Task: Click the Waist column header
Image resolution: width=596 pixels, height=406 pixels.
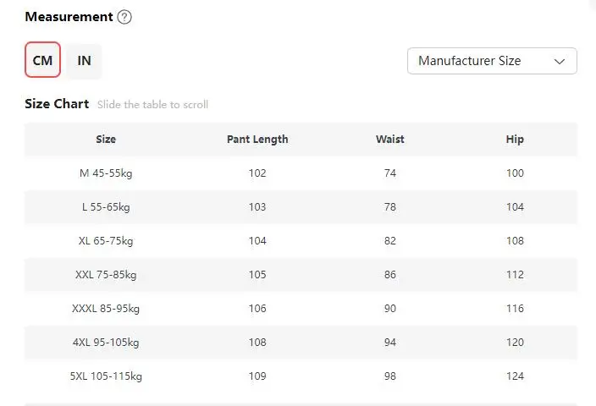Action: [390, 140]
